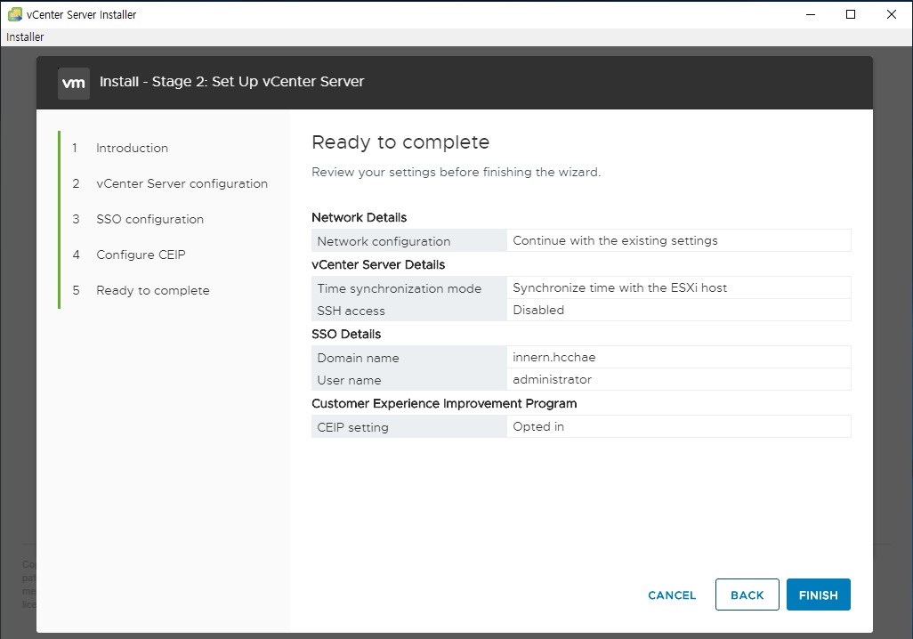The width and height of the screenshot is (913, 639).
Task: Click the Stage 2 wizard title
Action: tap(231, 82)
